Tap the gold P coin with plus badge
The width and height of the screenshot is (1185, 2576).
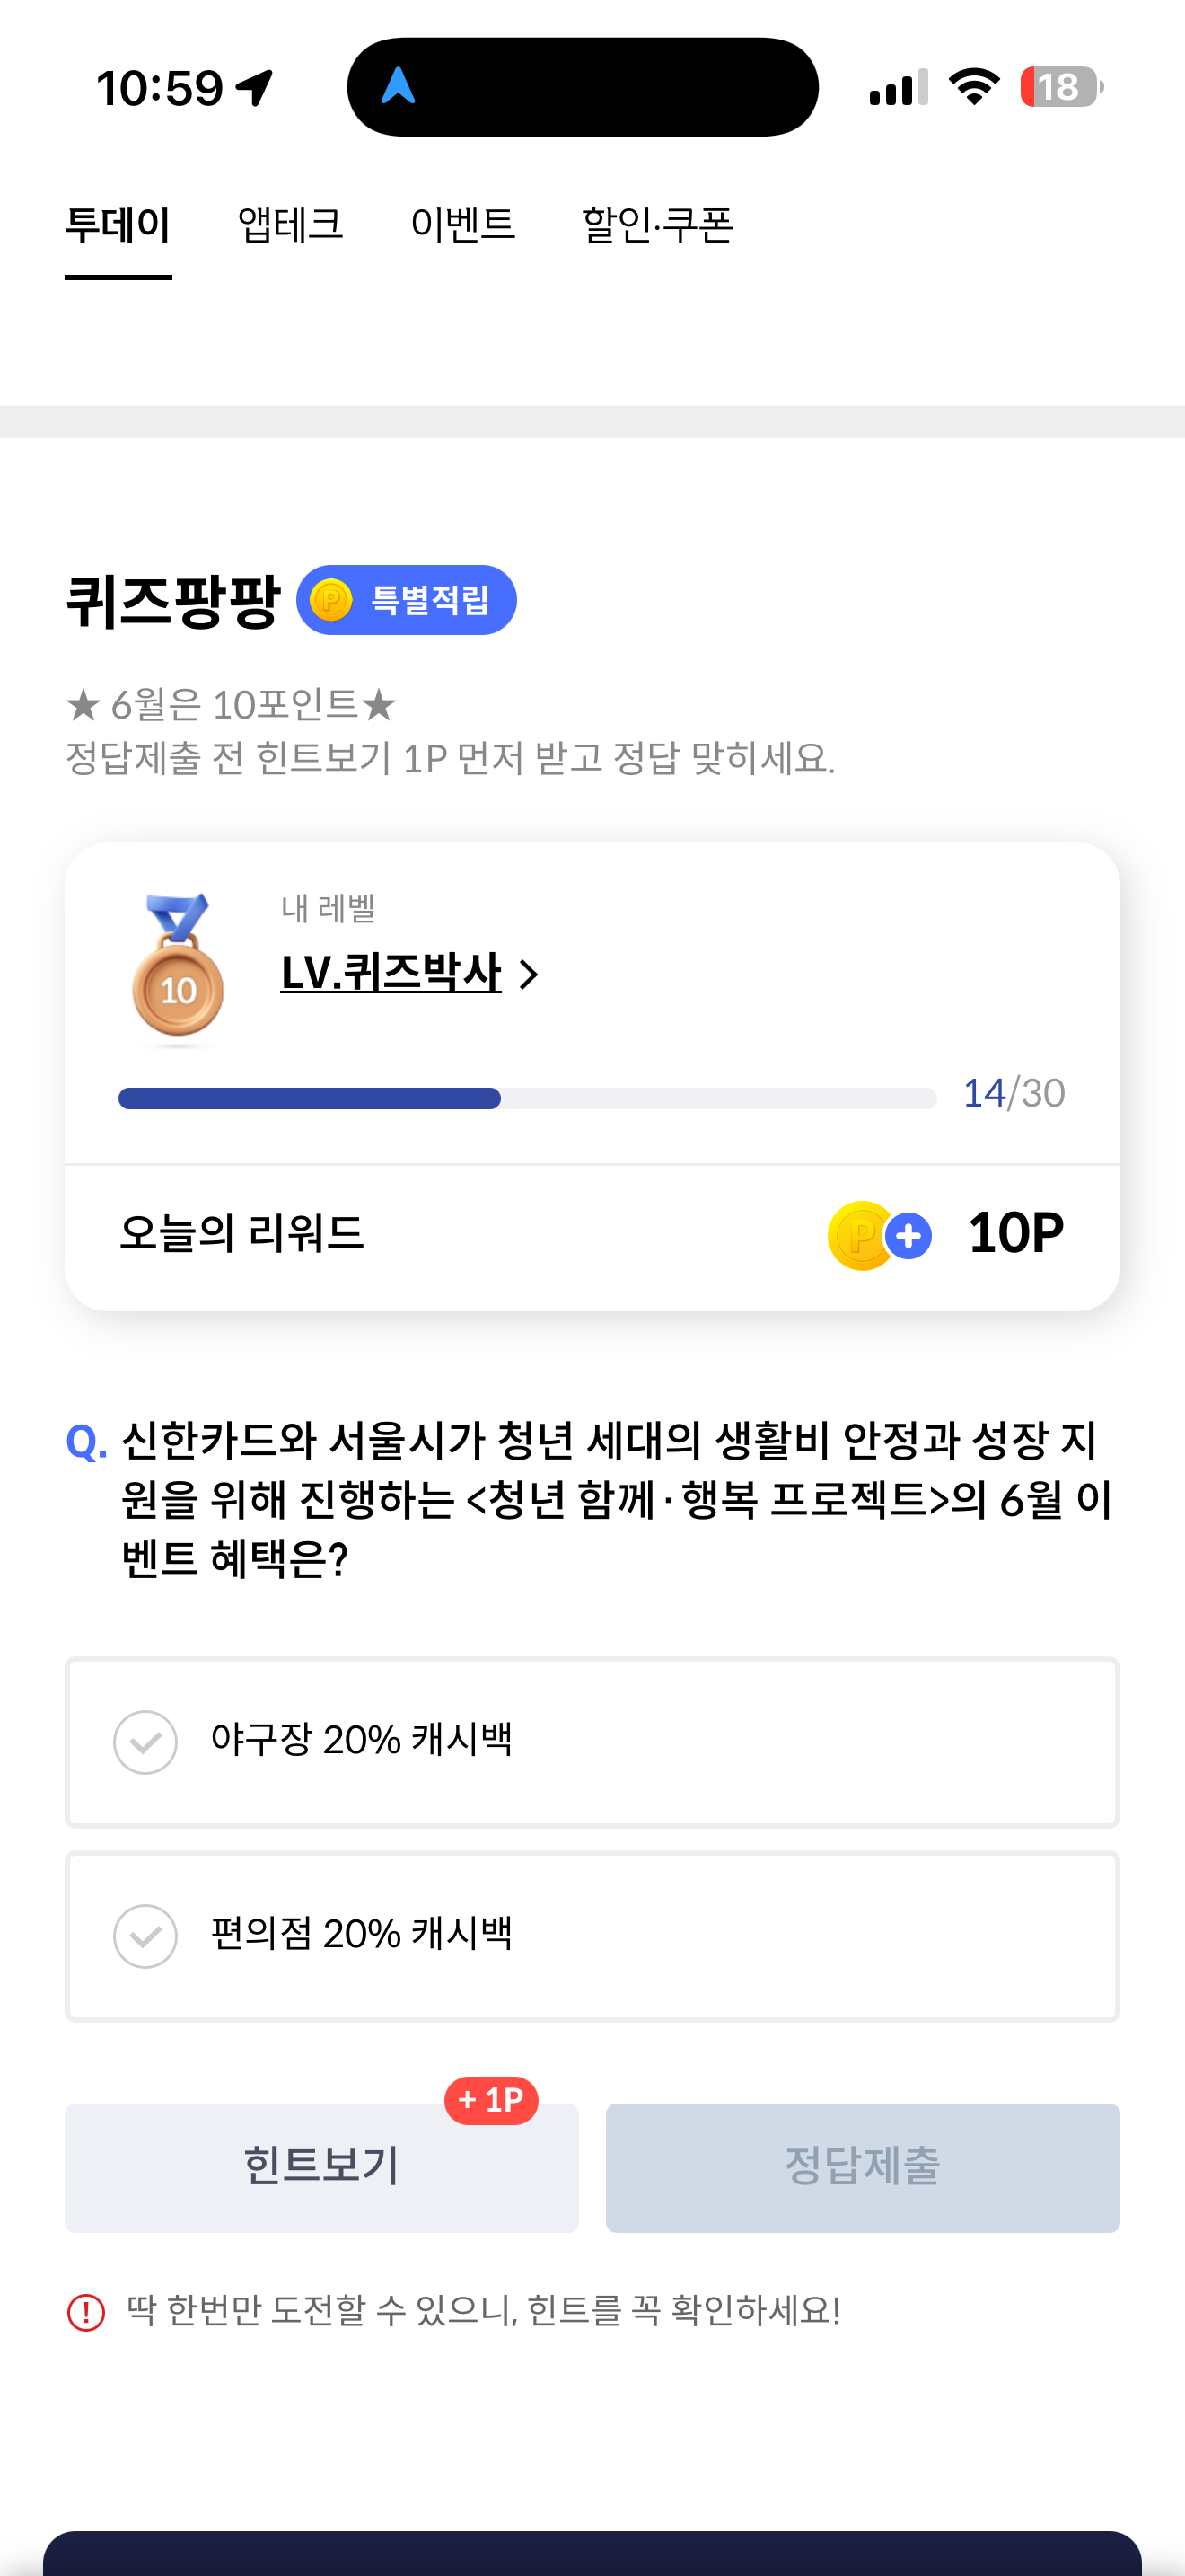pyautogui.click(x=879, y=1235)
